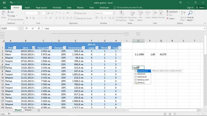Toggle Bold formatting
Image resolution: width=207 pixels, height=116 pixels.
pyautogui.click(x=27, y=18)
